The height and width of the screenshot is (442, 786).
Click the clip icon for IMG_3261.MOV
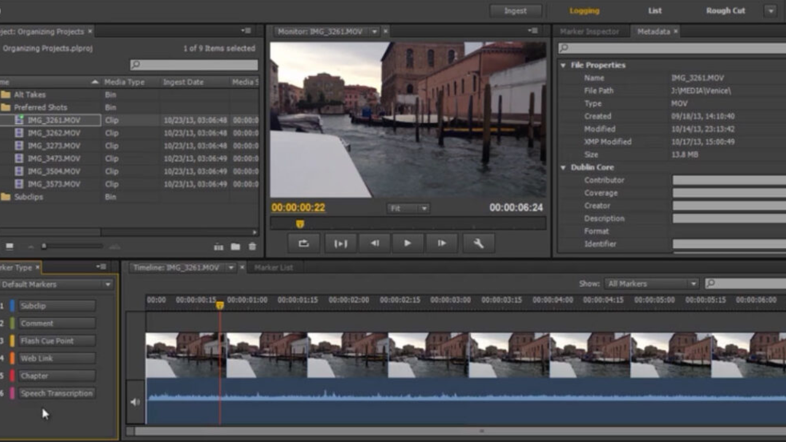coord(19,120)
